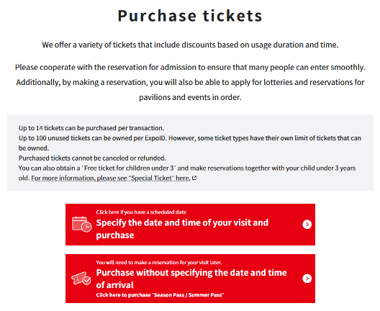Viewport: 380px width, 311px height.
Task: Click the 'Additionally, by making a reservation' sentence
Action: pyautogui.click(x=190, y=82)
